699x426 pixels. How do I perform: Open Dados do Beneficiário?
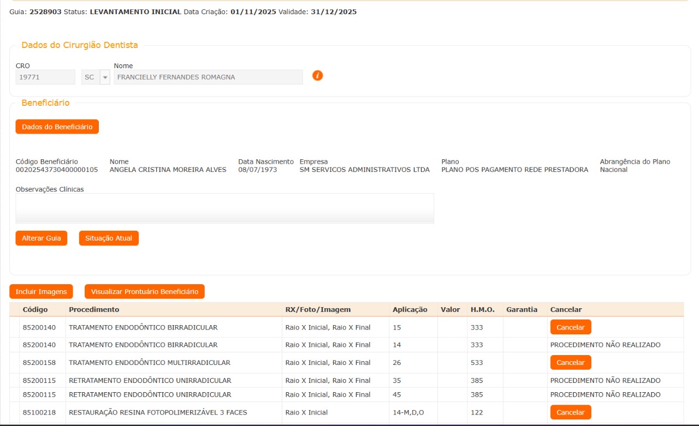(x=57, y=127)
